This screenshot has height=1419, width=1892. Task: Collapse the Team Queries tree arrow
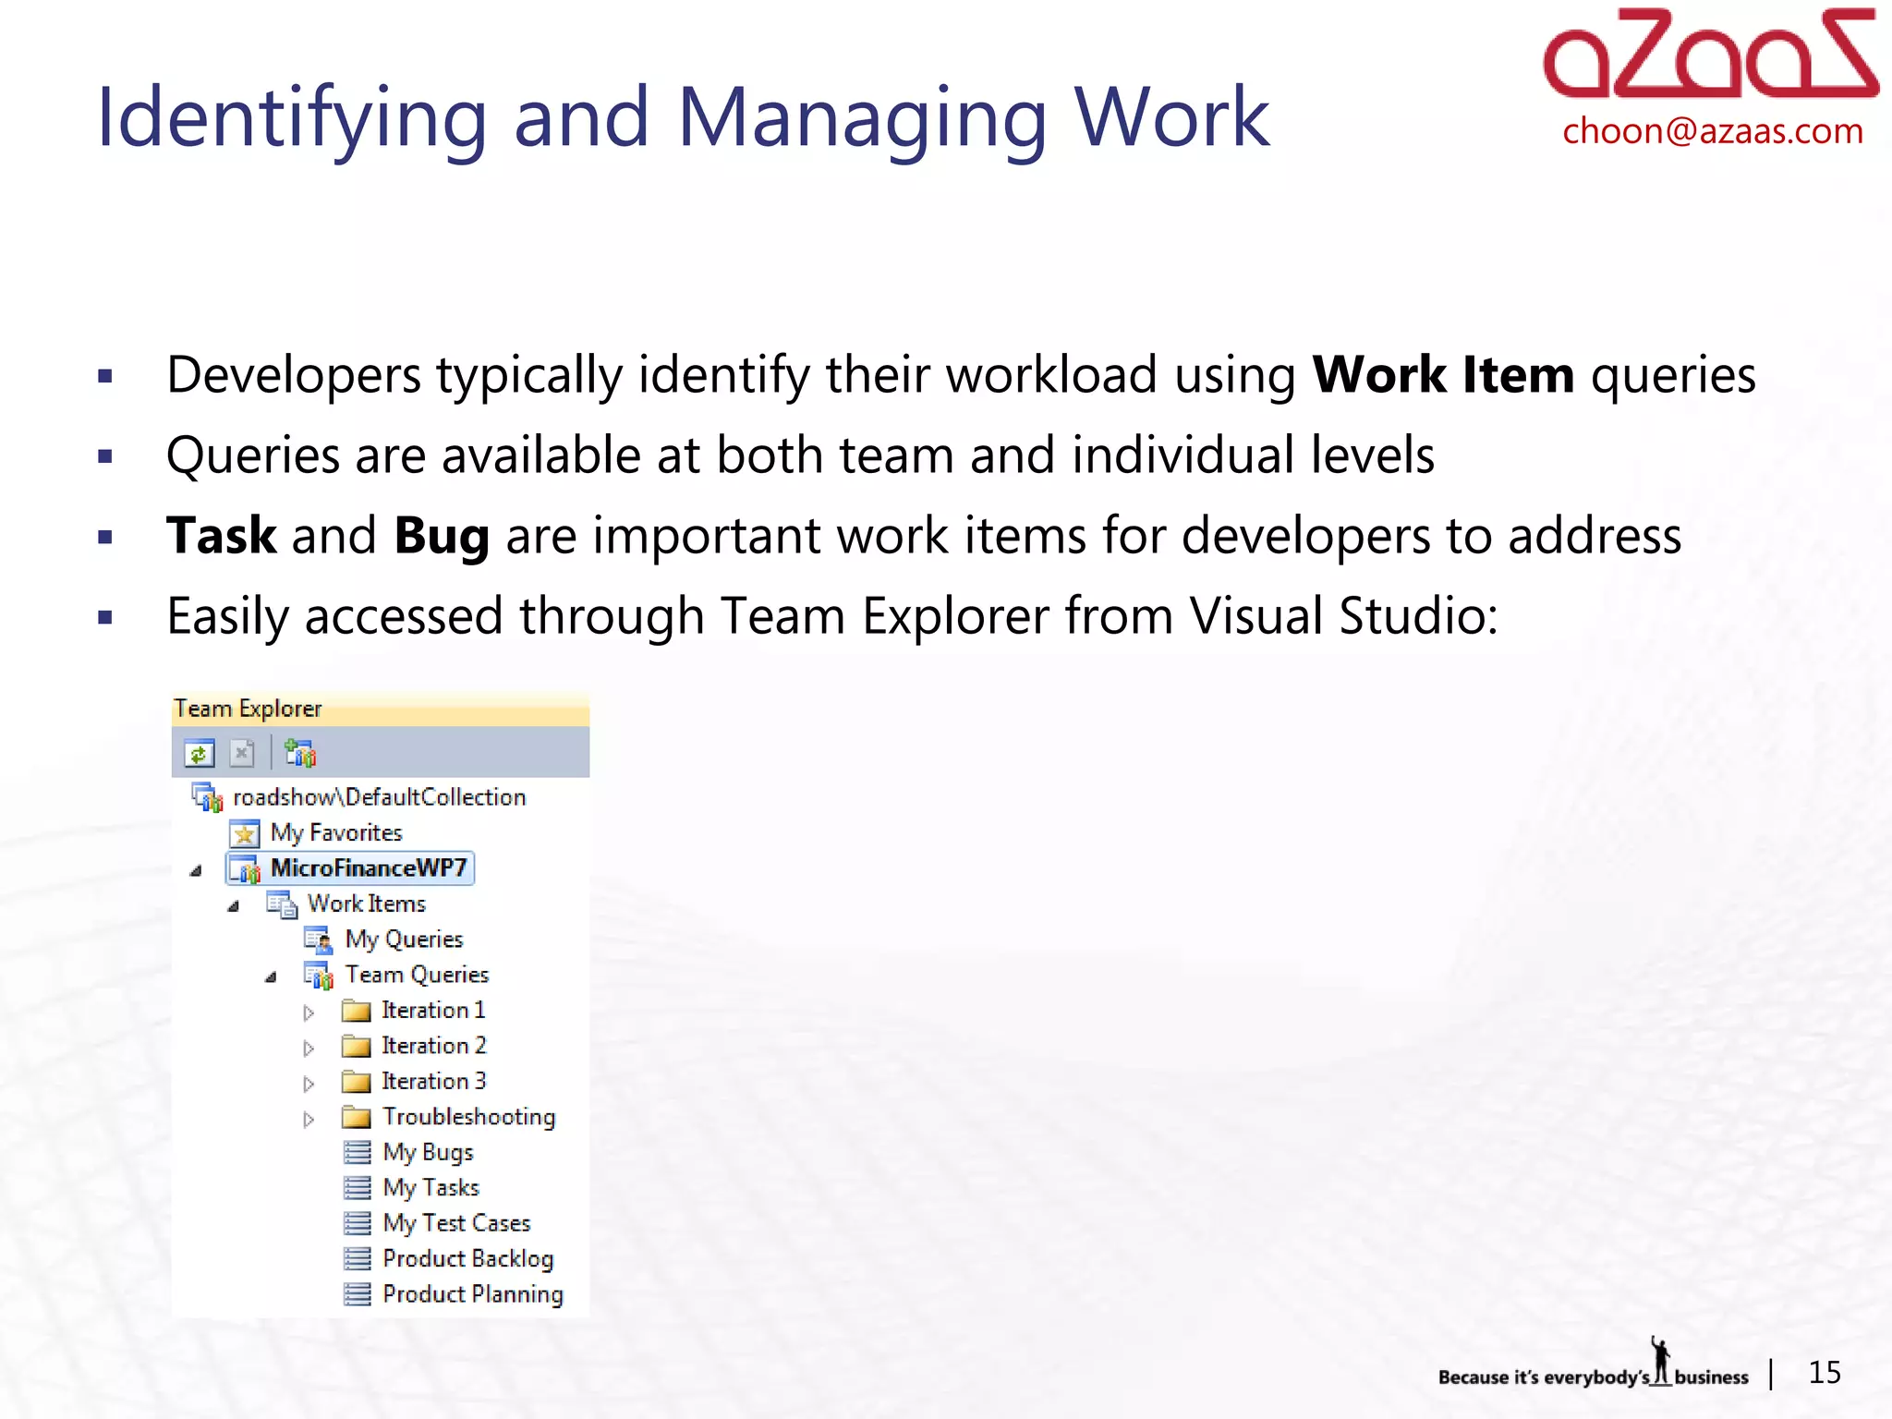click(271, 977)
